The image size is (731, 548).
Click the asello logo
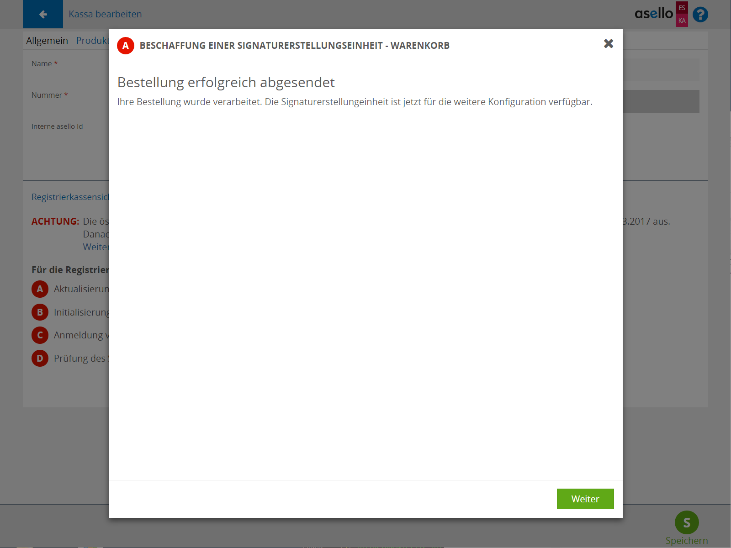tap(654, 14)
